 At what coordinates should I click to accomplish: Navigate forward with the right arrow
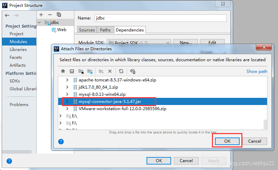(16, 15)
